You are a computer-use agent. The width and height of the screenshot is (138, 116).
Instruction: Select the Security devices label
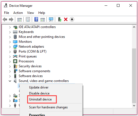pos(30,66)
